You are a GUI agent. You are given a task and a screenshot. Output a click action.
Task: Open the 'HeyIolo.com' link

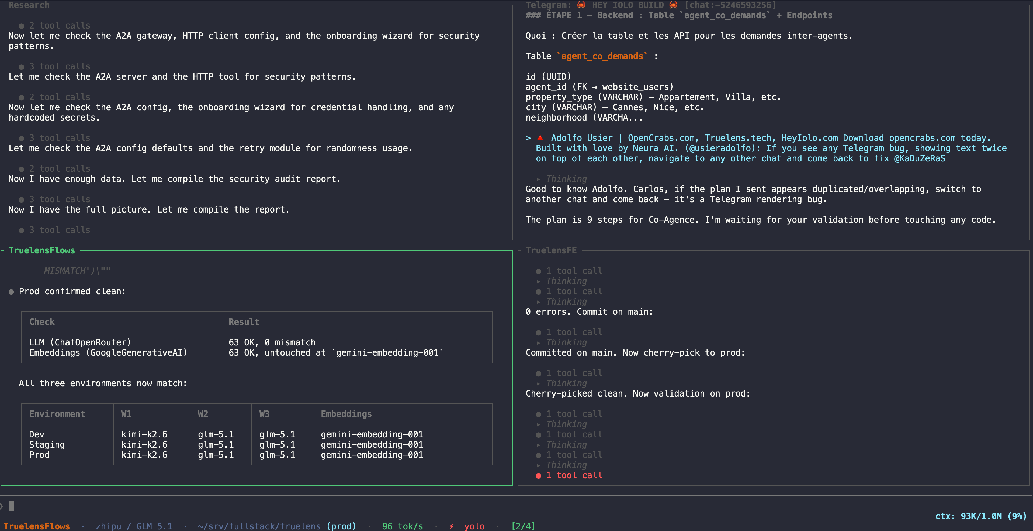pyautogui.click(x=809, y=138)
